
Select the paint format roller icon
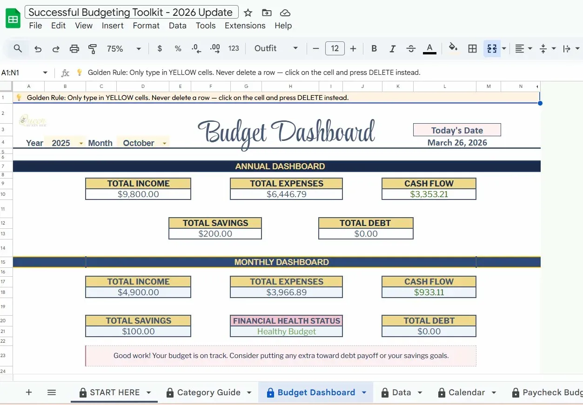click(x=93, y=48)
